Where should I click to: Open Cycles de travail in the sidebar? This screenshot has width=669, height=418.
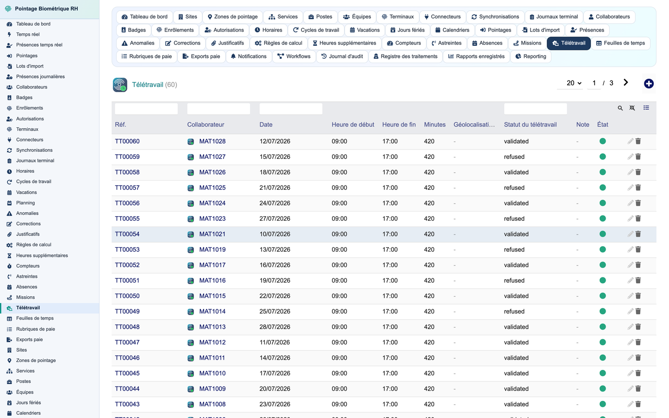click(34, 181)
